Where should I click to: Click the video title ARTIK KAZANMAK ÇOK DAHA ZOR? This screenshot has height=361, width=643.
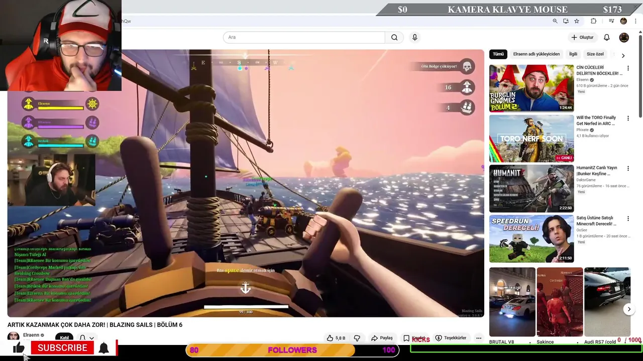click(95, 325)
